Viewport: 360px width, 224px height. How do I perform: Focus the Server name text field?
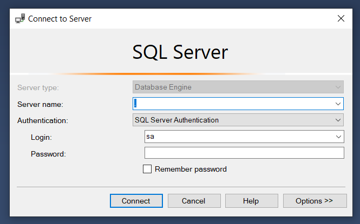233,104
